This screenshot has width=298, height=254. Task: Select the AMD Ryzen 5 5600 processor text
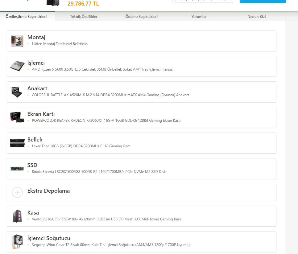[103, 69]
